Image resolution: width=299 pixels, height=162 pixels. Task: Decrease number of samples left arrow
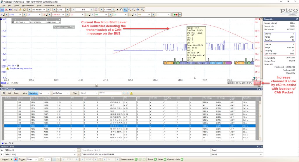(54, 10)
